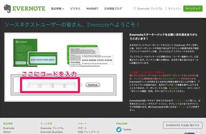
Task: Click the Continue button
Action: (93, 85)
